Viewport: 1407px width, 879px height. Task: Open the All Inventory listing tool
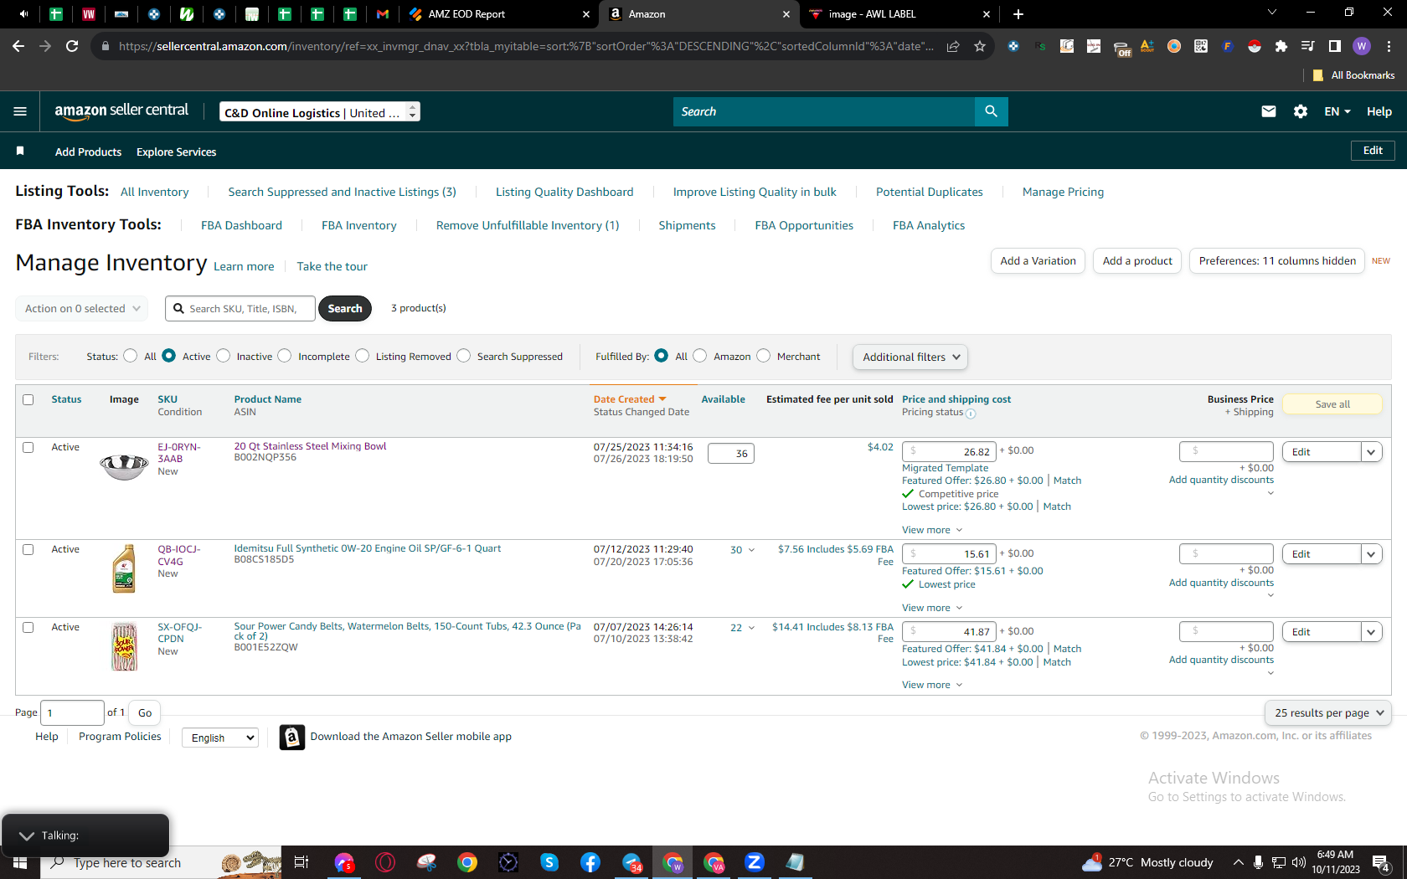pos(154,192)
